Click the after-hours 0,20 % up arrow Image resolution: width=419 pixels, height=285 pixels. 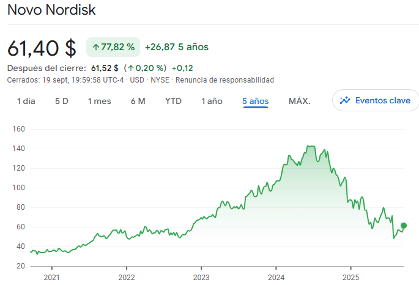pyautogui.click(x=131, y=68)
